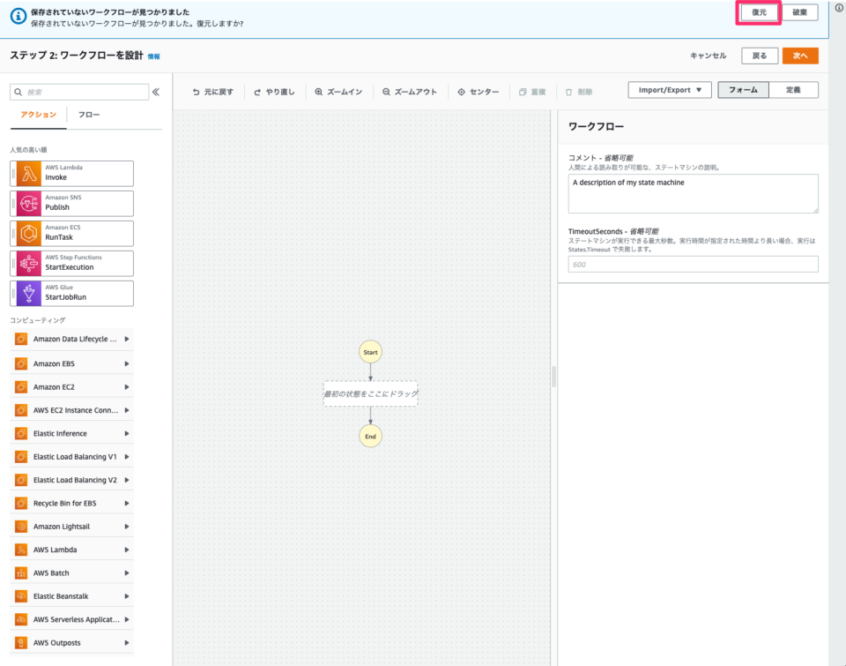Click the AWS Serverless Application icon
The width and height of the screenshot is (846, 666).
pos(21,619)
